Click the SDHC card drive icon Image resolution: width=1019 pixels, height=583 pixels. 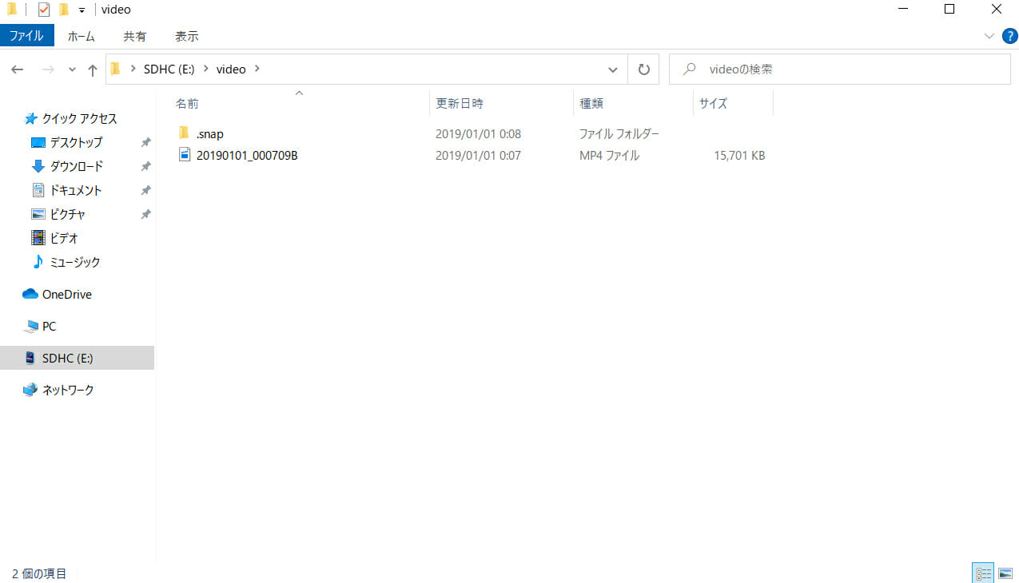pyautogui.click(x=30, y=358)
